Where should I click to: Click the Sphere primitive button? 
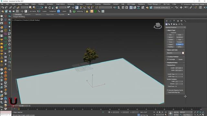(170, 37)
